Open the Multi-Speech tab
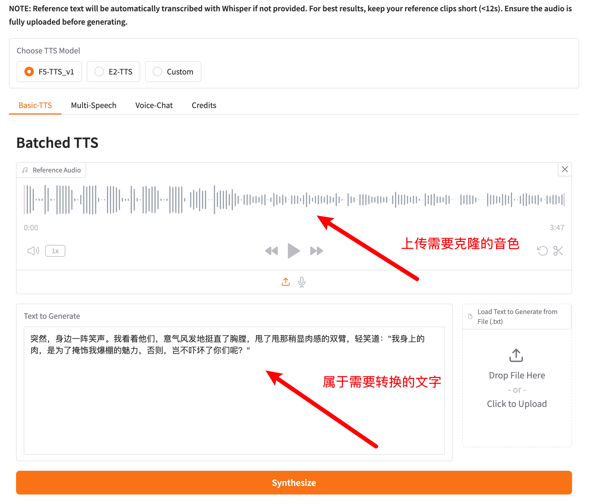Image resolution: width=597 pixels, height=504 pixels. 94,105
